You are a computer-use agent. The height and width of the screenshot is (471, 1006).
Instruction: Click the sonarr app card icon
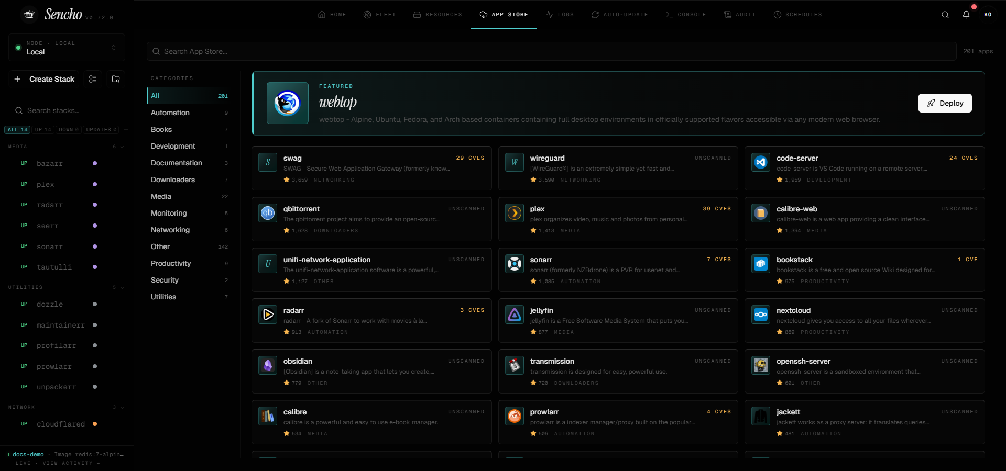515,264
